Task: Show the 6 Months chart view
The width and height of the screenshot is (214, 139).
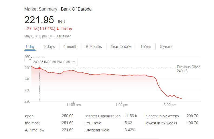Action: click(x=94, y=47)
